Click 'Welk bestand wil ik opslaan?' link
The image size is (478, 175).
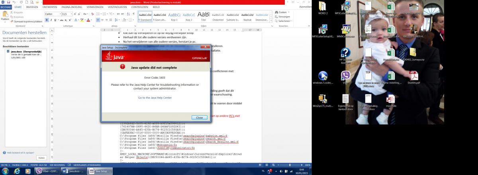(x=18, y=152)
